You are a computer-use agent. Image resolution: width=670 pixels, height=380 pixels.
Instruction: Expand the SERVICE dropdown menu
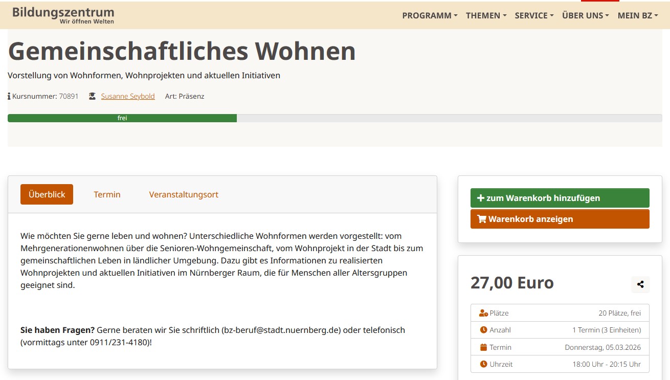(x=534, y=15)
